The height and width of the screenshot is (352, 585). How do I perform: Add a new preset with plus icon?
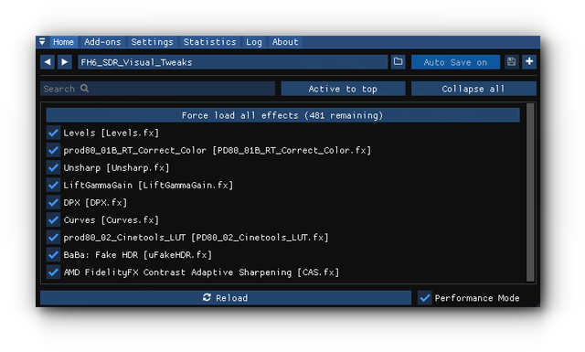click(x=529, y=61)
